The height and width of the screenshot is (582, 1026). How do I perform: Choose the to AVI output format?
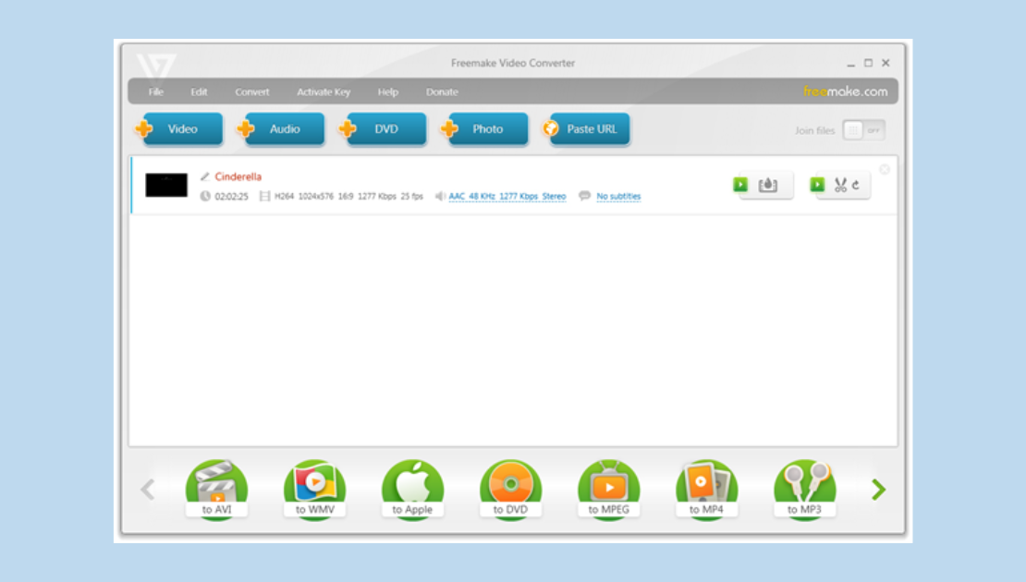point(216,490)
